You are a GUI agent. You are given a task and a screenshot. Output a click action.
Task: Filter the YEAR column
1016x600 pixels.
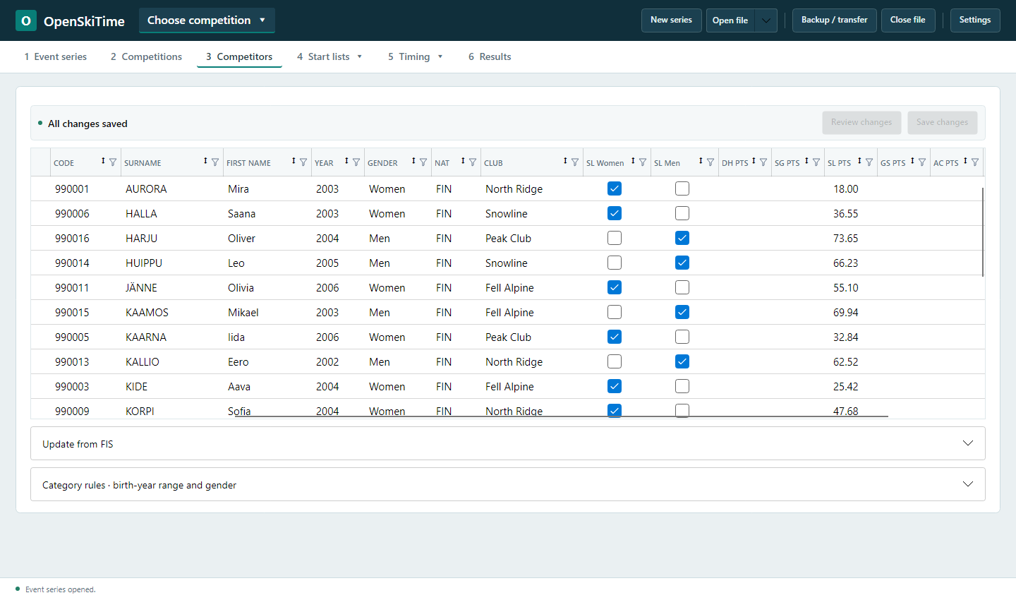[356, 162]
